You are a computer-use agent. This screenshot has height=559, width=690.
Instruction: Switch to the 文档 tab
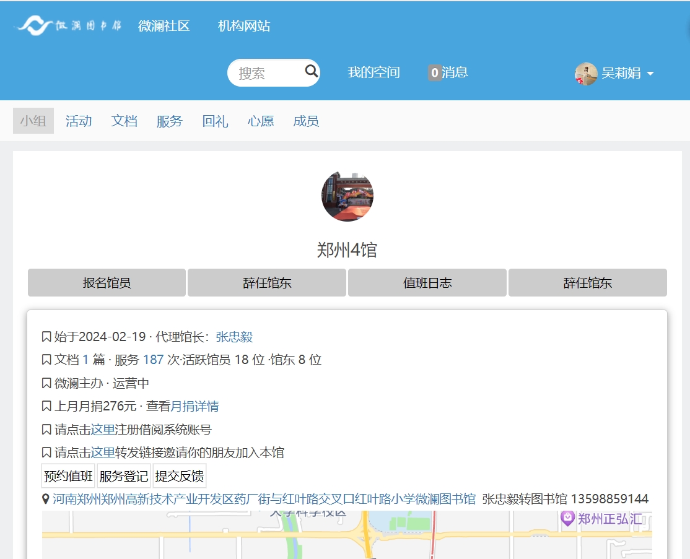[x=124, y=121]
